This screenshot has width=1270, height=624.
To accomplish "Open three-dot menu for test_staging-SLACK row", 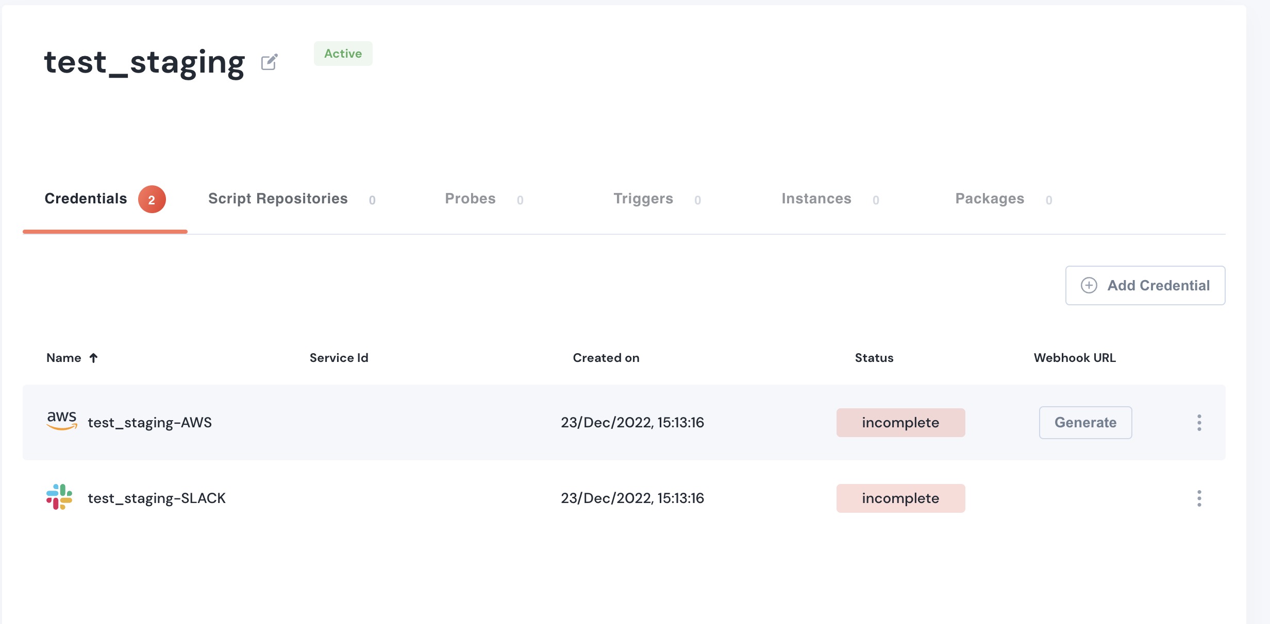I will 1199,498.
